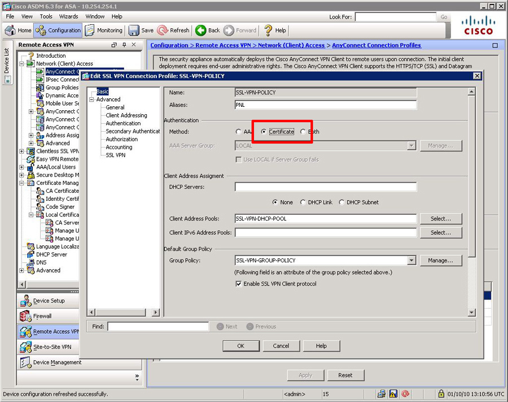The height and width of the screenshot is (402, 508).
Task: Click the red refresh status bar icon
Action: tap(405, 394)
